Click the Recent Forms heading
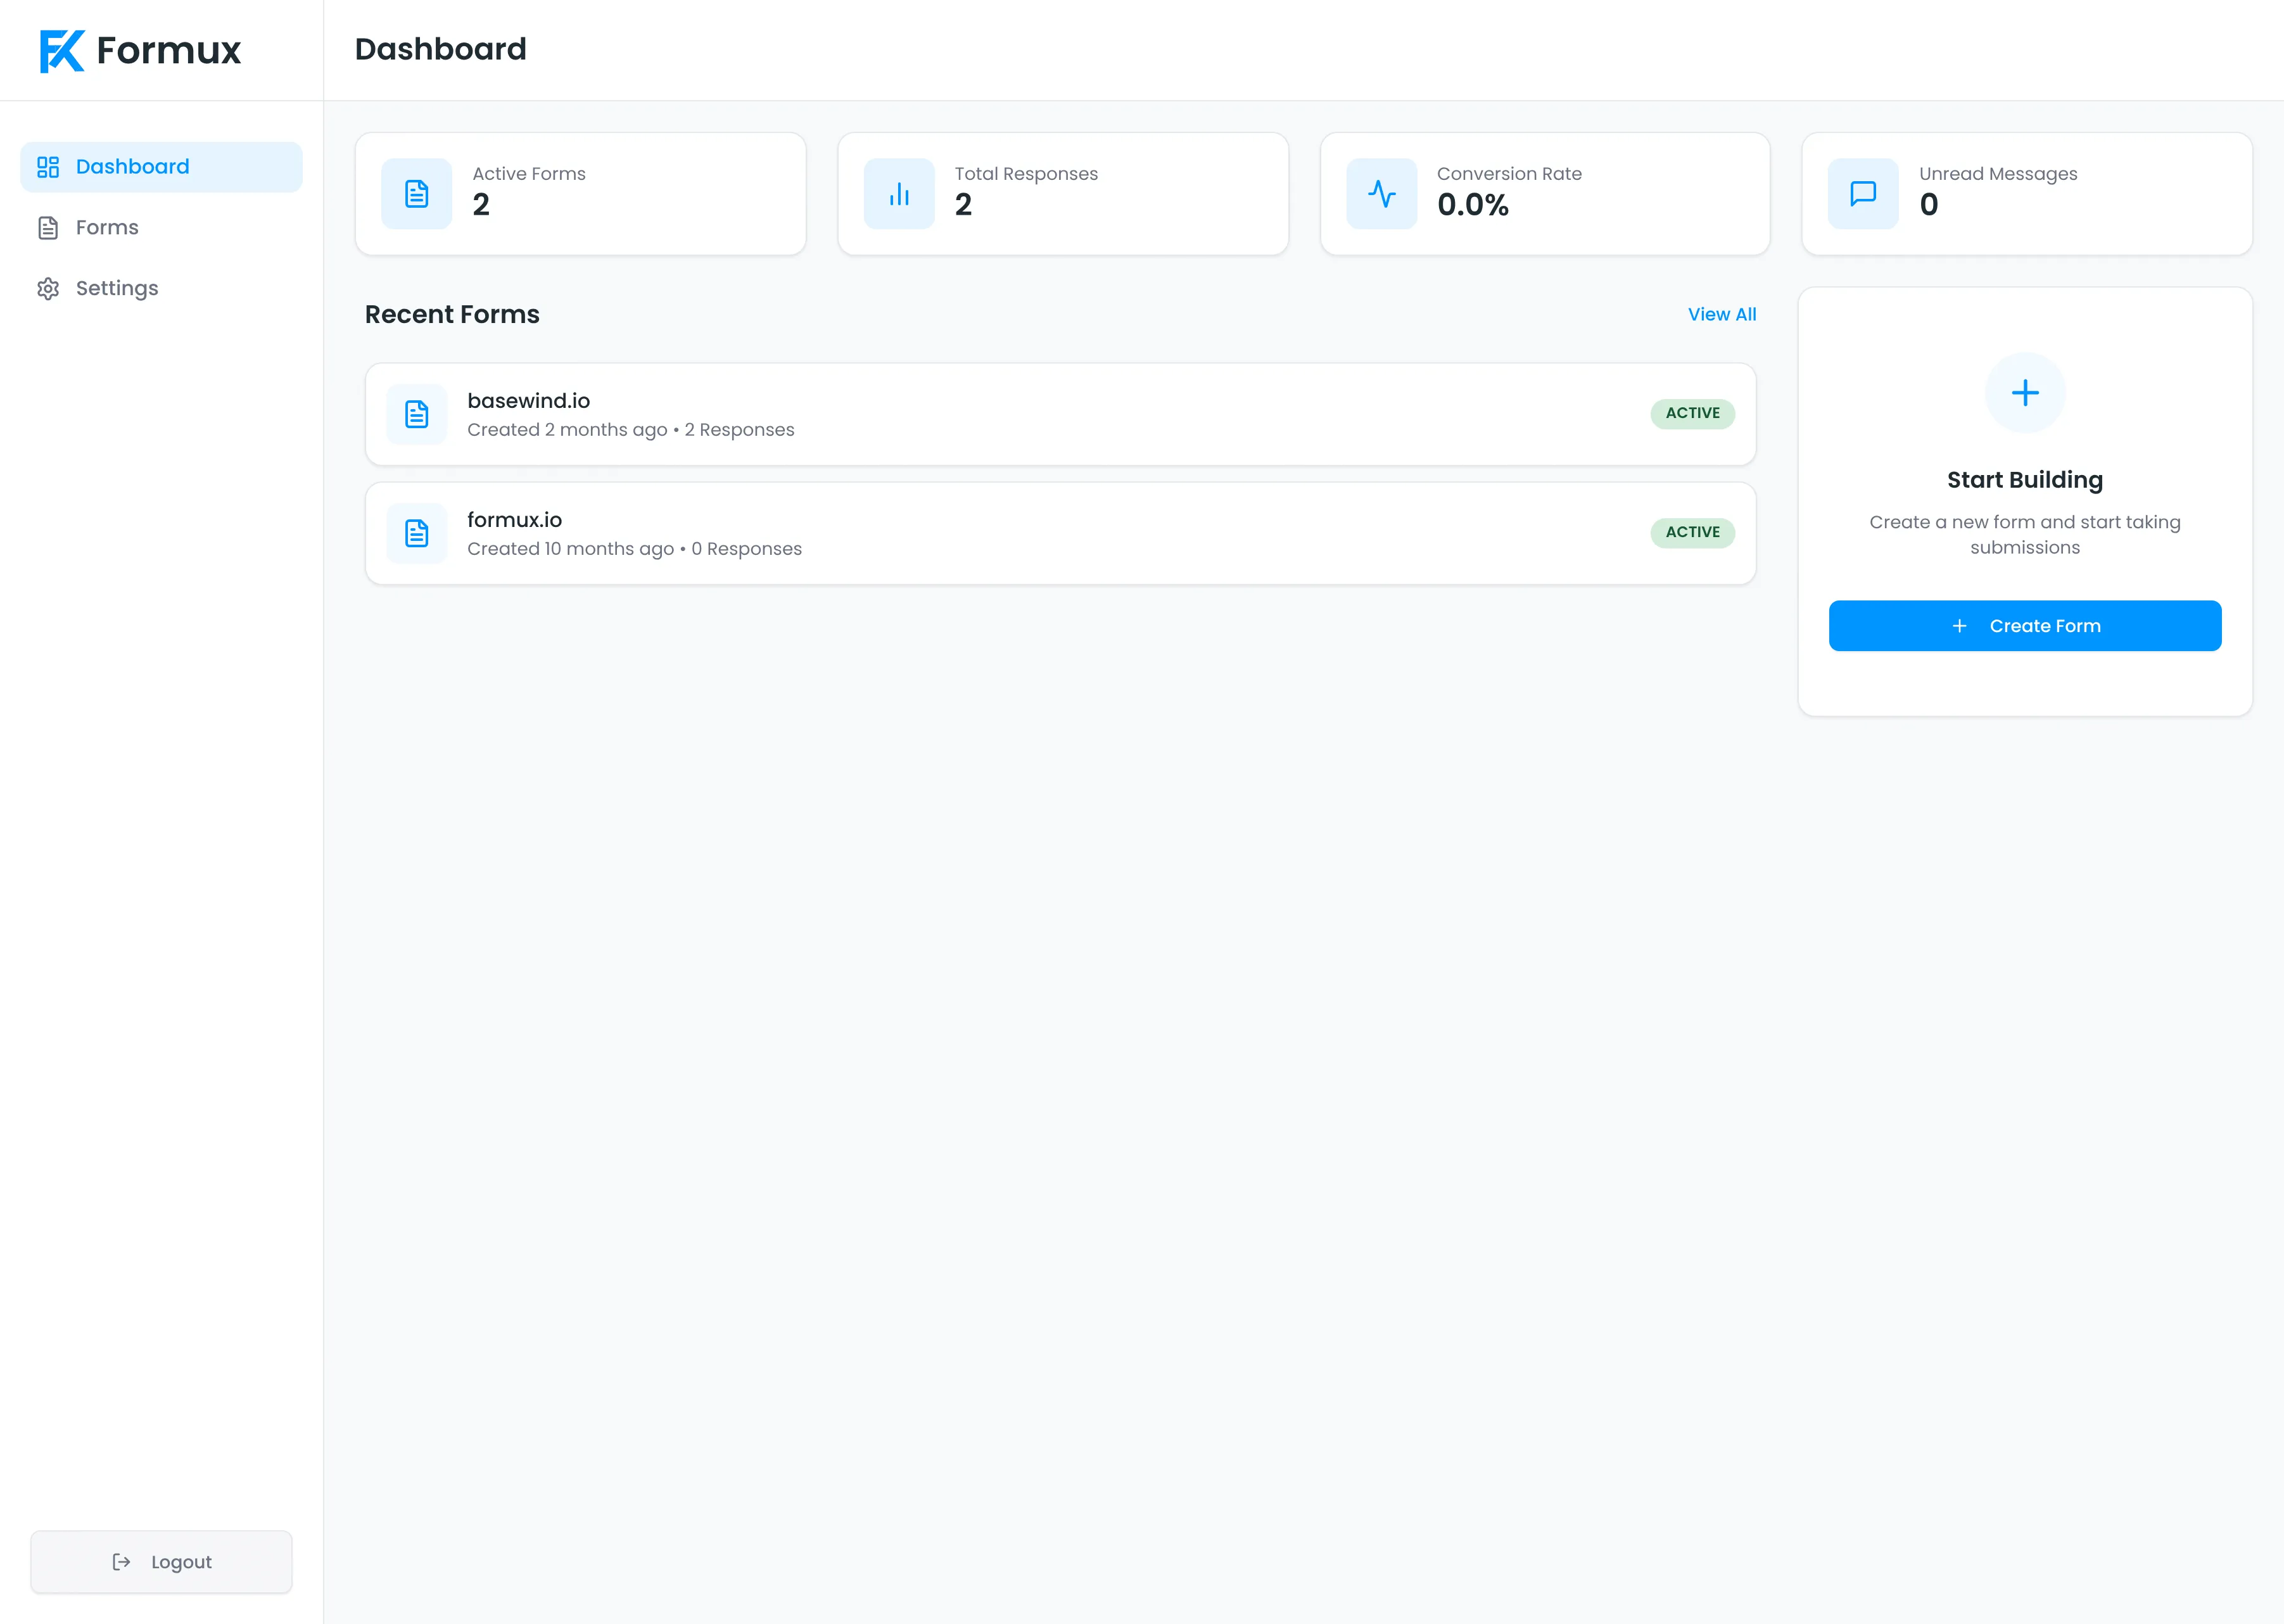The width and height of the screenshot is (2284, 1624). [452, 314]
